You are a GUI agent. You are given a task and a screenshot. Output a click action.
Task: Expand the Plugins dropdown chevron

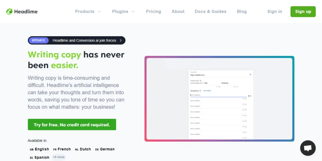(133, 12)
